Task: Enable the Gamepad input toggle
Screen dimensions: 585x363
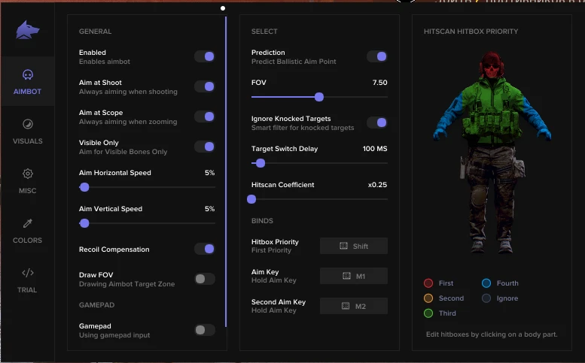Action: pos(204,330)
